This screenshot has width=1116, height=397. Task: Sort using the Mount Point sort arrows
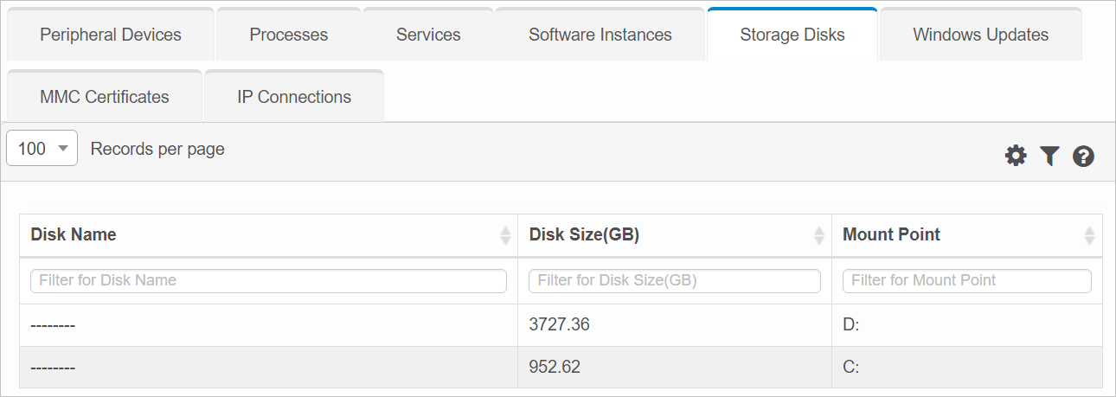[x=1089, y=235]
